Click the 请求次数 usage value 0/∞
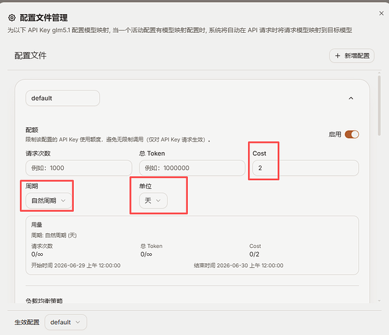This screenshot has height=335, width=389. 37,254
